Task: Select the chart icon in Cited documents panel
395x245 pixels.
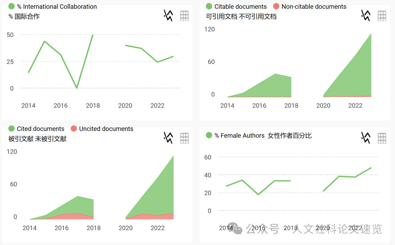Action: coord(168,138)
